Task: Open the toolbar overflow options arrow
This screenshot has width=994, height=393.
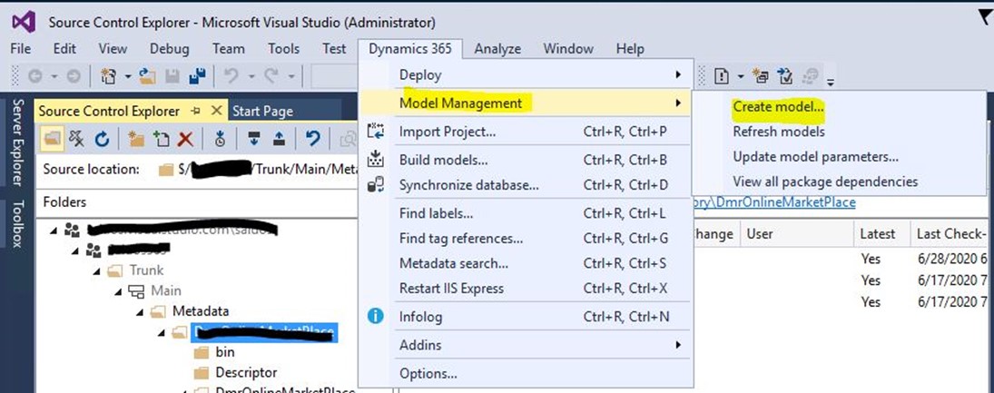Action: coord(831,81)
